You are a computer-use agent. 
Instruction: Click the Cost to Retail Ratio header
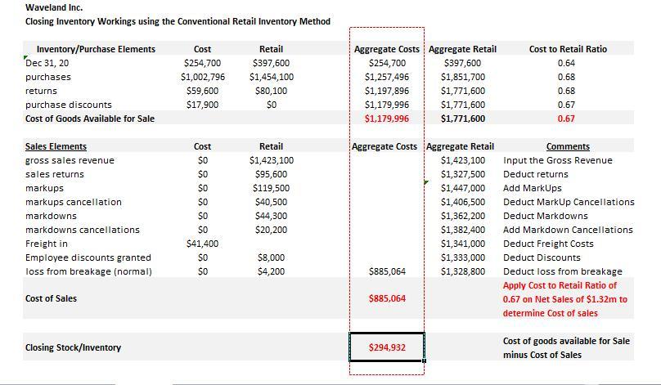click(568, 49)
